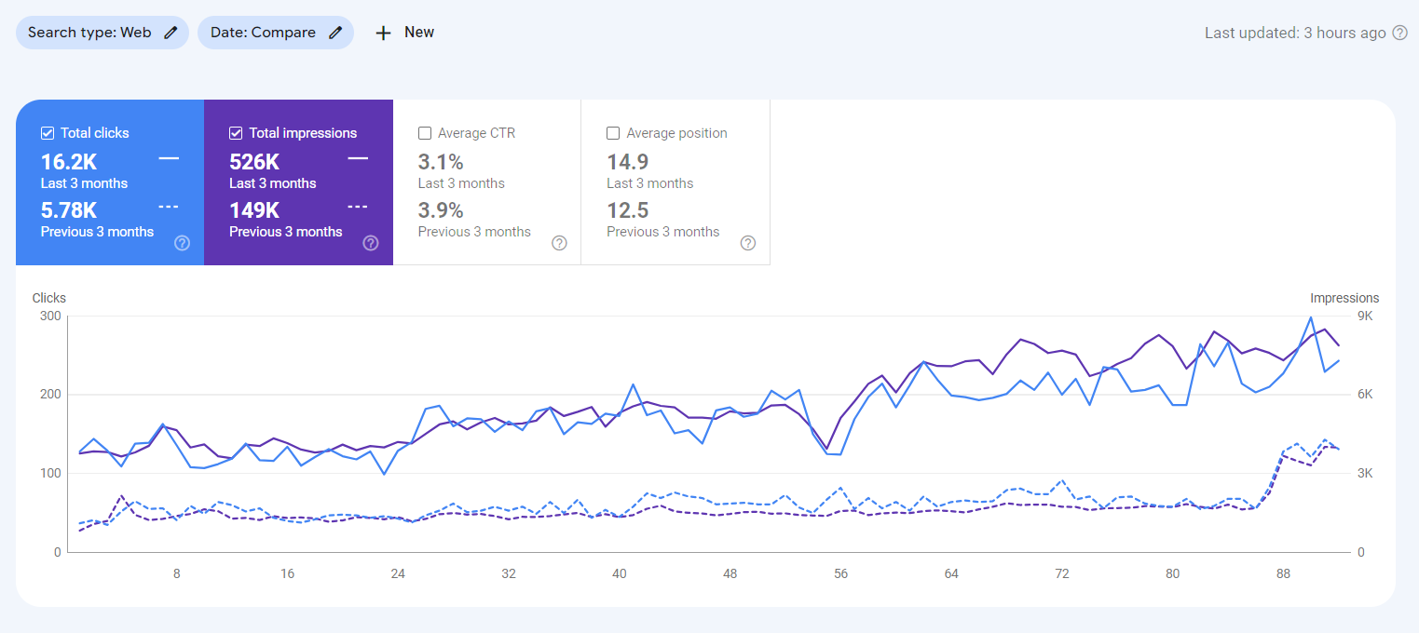The width and height of the screenshot is (1419, 633).
Task: Select the 526K total impressions value
Action: coord(254,162)
